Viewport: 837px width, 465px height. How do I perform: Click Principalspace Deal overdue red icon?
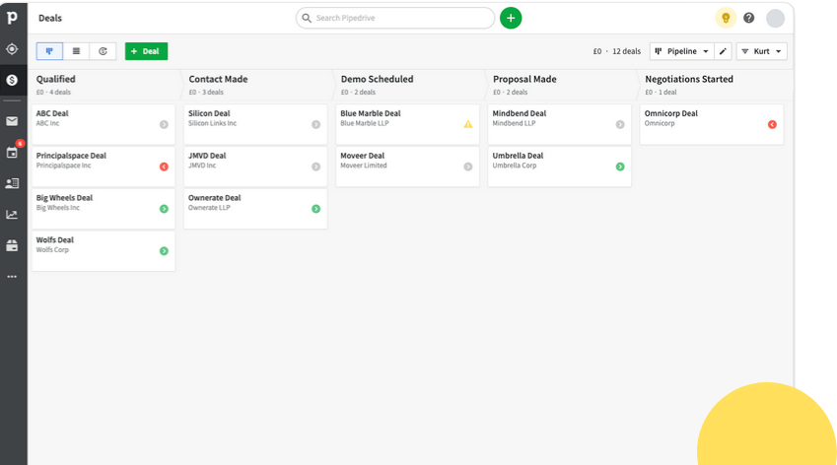(164, 166)
